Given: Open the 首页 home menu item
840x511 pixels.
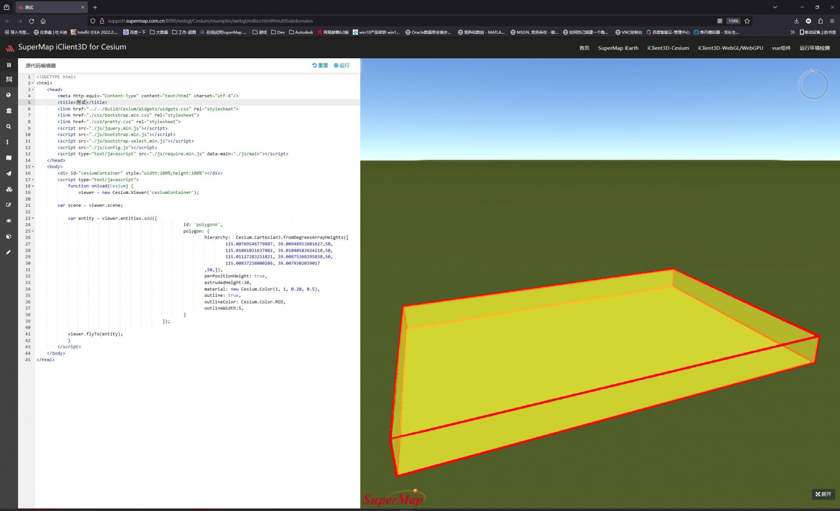Looking at the screenshot, I should point(584,48).
